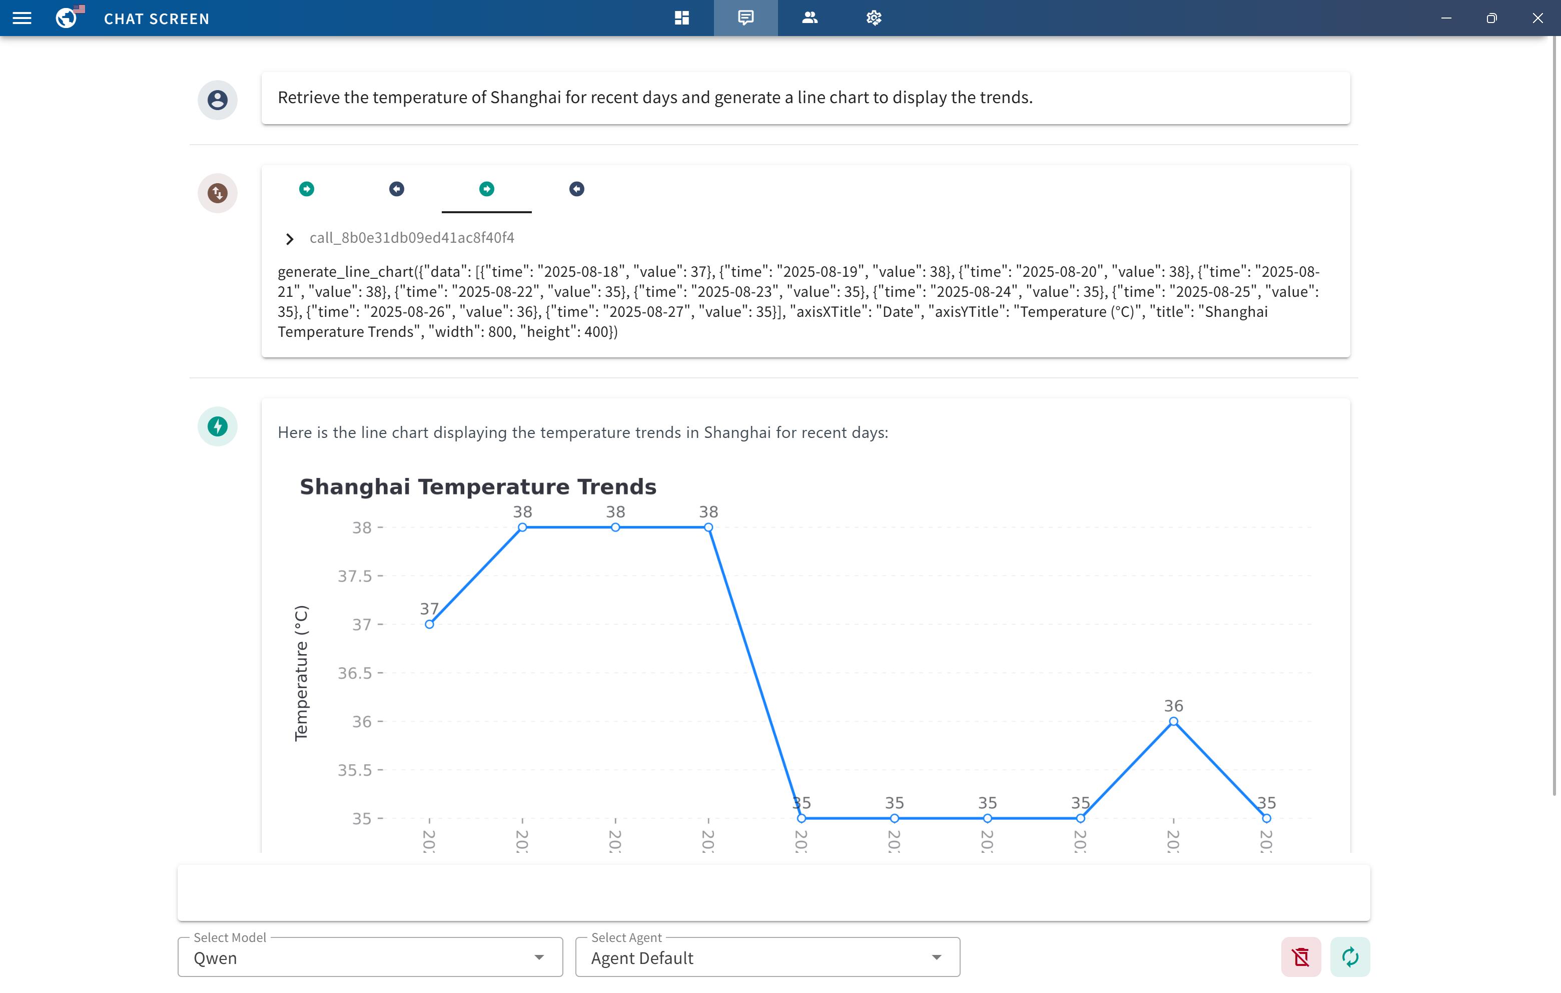Image resolution: width=1561 pixels, height=993 pixels.
Task: Open the Select Agent dropdown
Action: (x=767, y=957)
